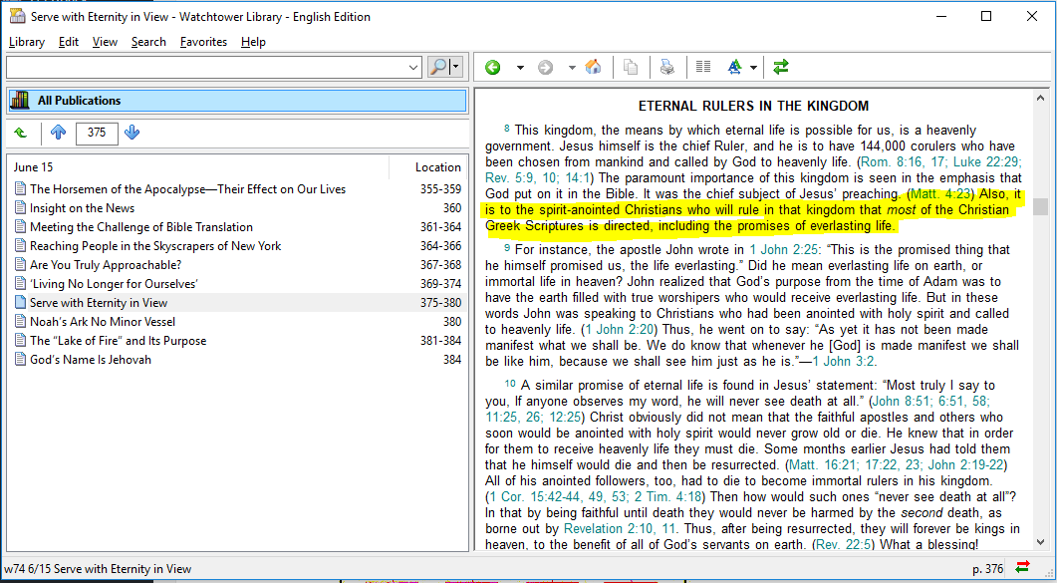Open the Back button history dropdown arrow

(520, 67)
